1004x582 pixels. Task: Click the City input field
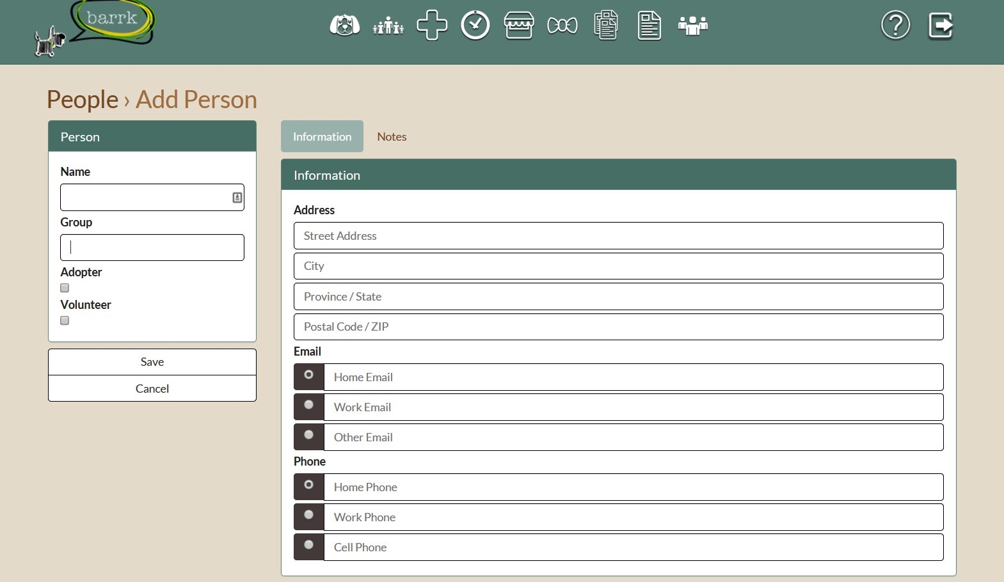click(619, 266)
